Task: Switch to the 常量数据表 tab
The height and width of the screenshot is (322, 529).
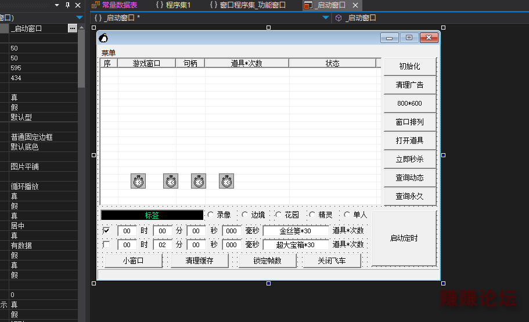Action: click(115, 5)
